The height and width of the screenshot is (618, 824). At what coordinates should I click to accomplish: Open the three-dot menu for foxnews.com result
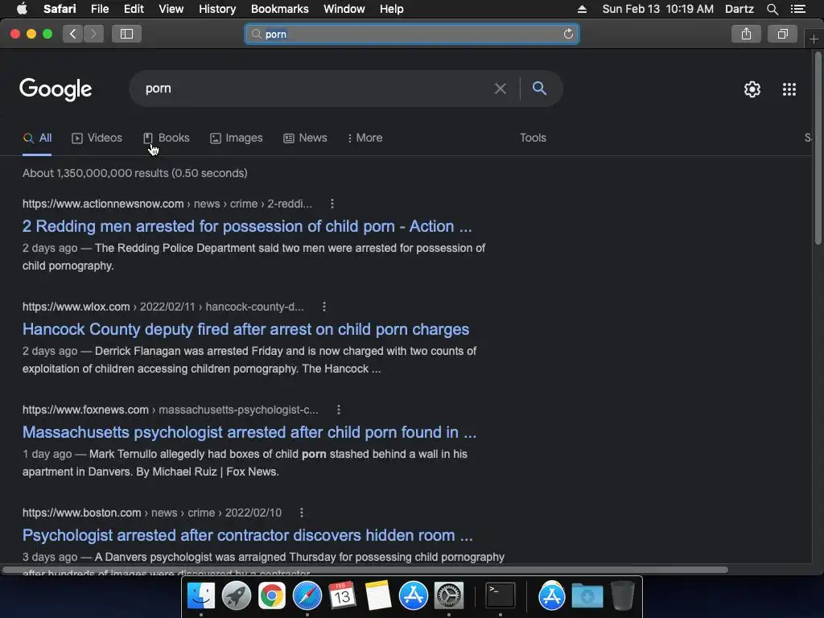click(339, 410)
